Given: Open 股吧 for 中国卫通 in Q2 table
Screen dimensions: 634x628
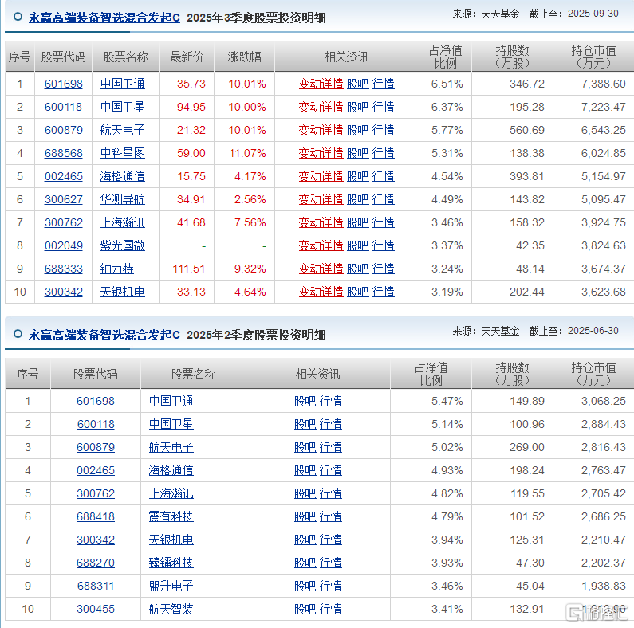Looking at the screenshot, I should [305, 402].
